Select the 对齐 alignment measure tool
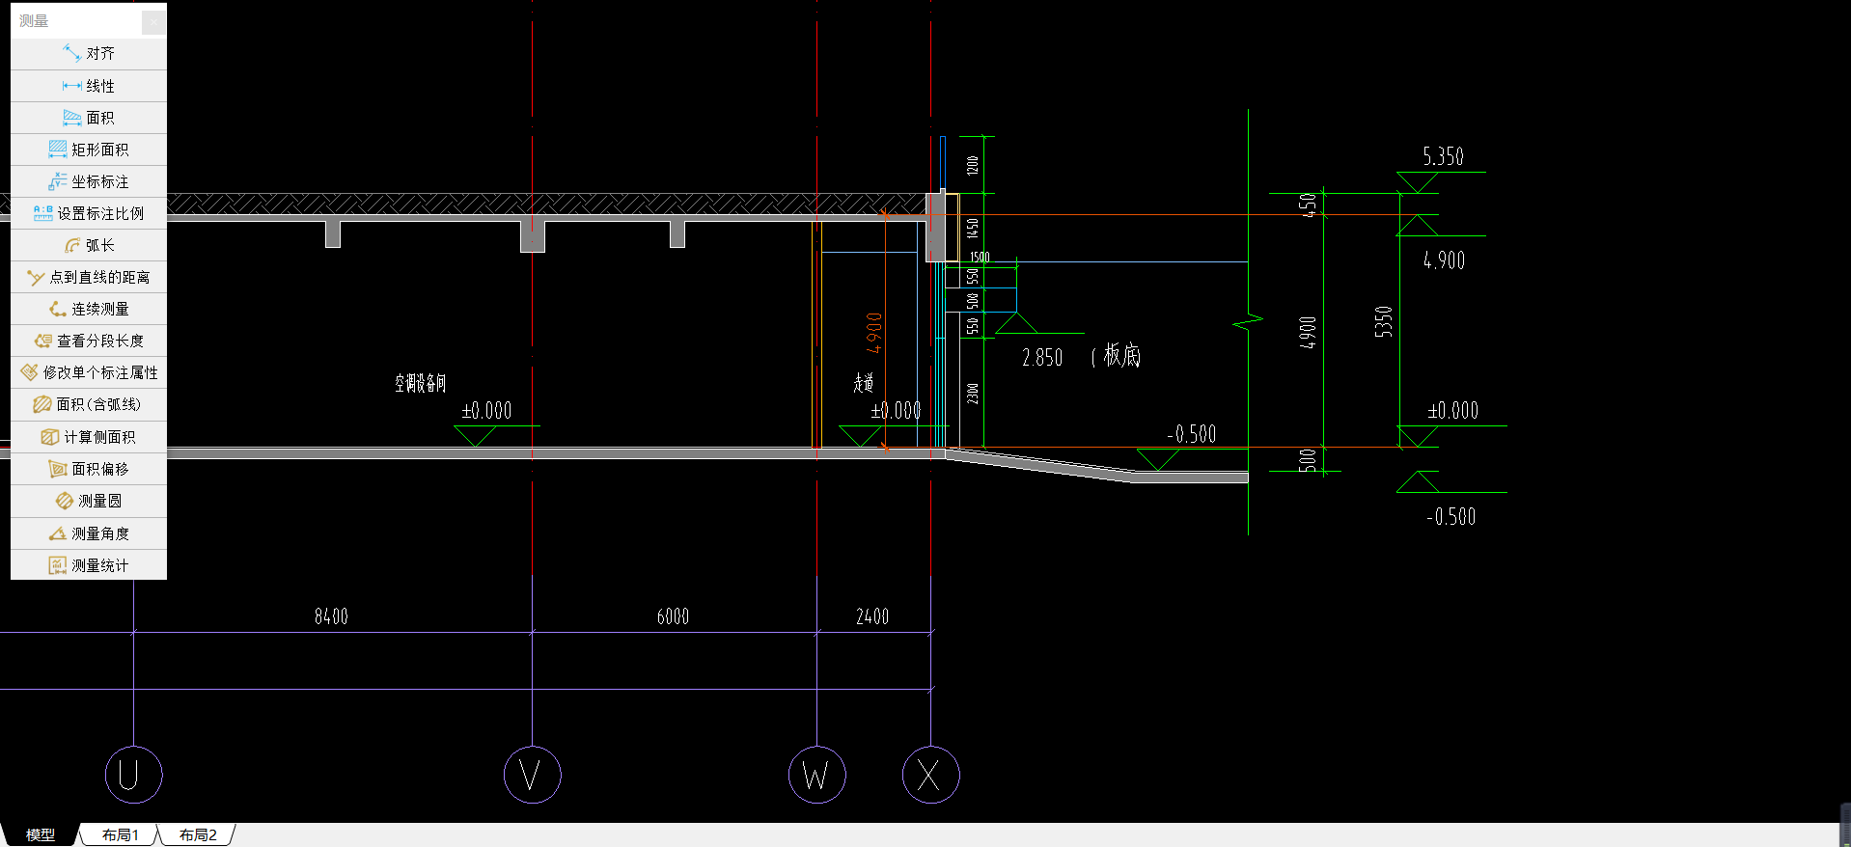The image size is (1851, 847). [89, 53]
